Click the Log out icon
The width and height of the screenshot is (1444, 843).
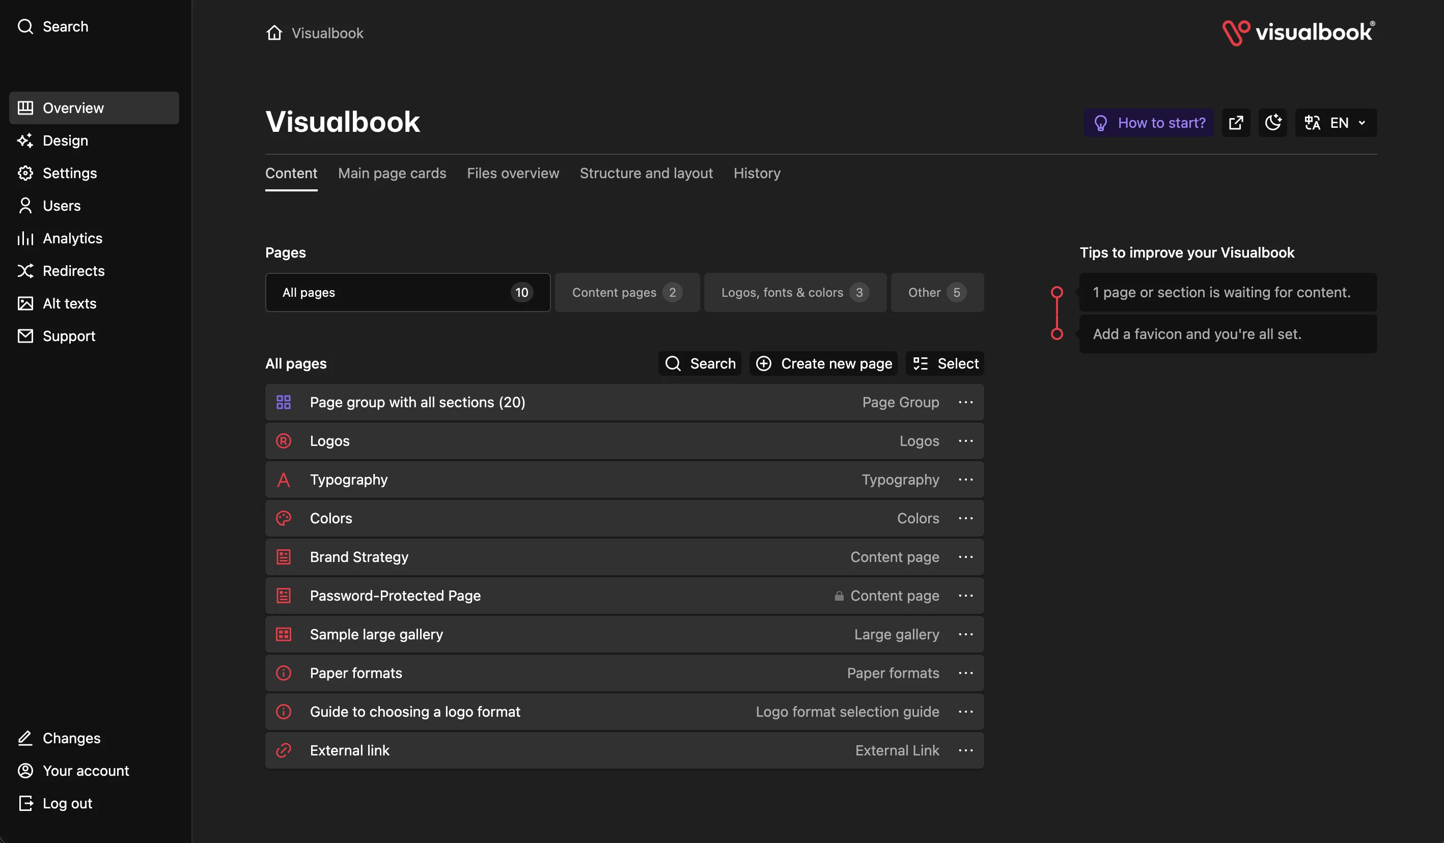25,803
